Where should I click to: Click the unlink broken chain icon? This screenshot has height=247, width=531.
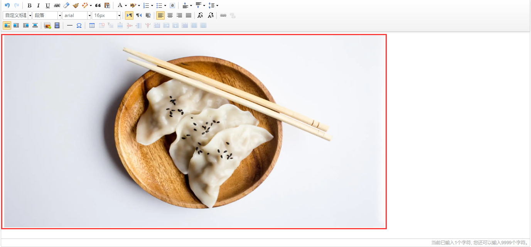click(x=233, y=15)
